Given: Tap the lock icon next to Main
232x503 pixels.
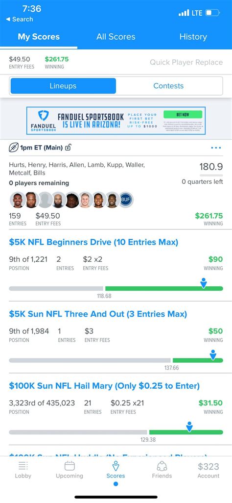Looking at the screenshot, I should [x=68, y=148].
